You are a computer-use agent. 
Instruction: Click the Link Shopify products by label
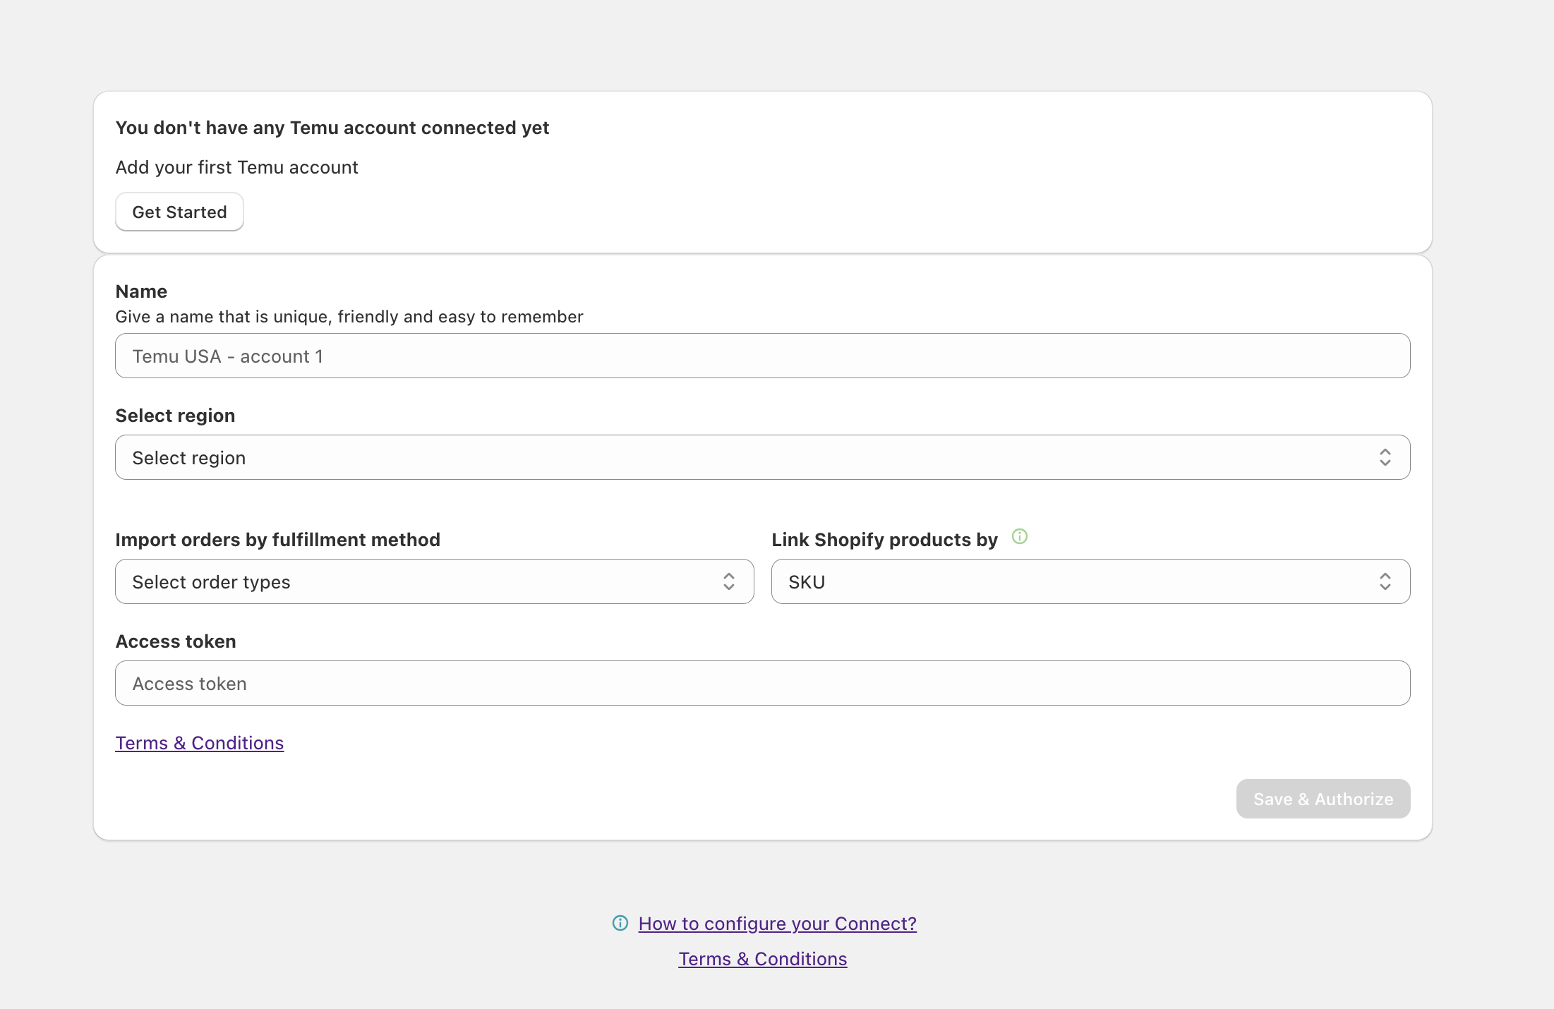click(x=884, y=540)
